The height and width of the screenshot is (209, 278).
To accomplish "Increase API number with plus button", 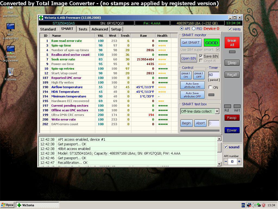I will pos(239,161).
